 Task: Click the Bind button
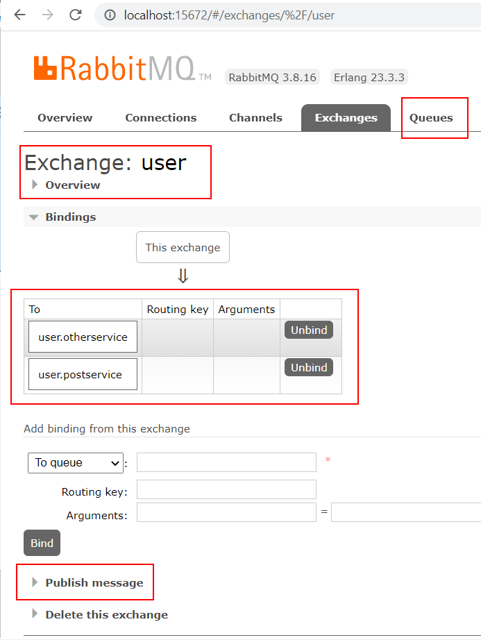(42, 543)
